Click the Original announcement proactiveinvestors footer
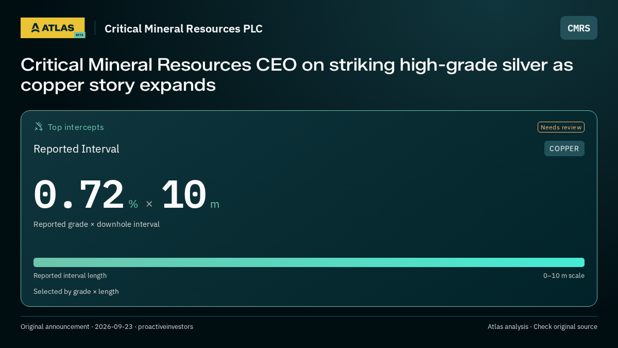This screenshot has height=348, width=618. point(107,326)
